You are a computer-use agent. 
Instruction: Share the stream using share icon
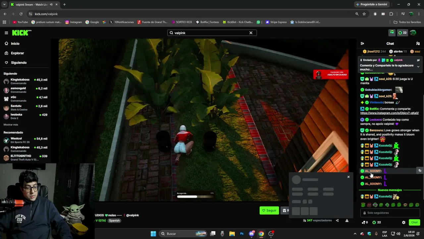(337, 220)
